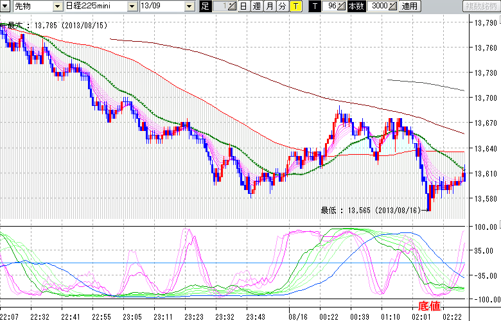Click the 複数銘柄 button
Viewport: 501px width, 321px height.
pyautogui.click(x=482, y=6)
